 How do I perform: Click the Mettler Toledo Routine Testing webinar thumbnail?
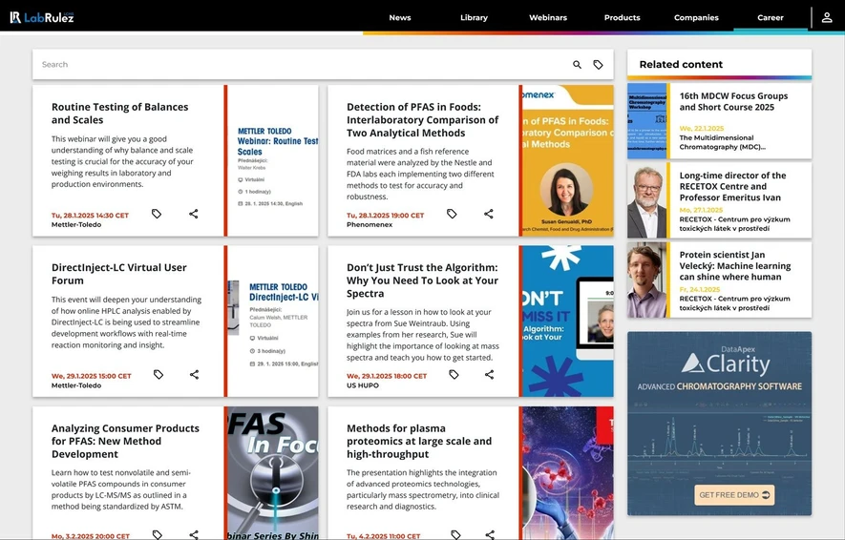[x=273, y=160]
